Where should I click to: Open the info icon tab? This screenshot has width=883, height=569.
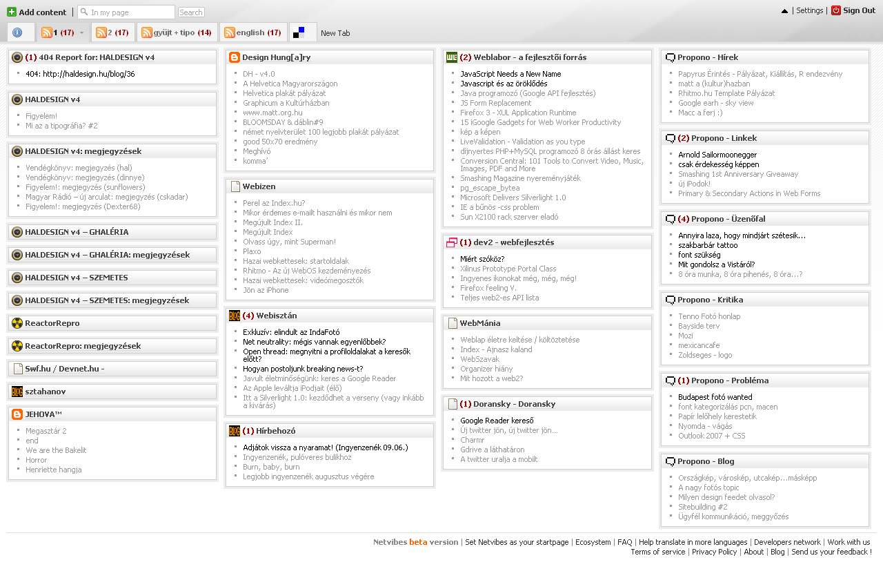pos(17,32)
